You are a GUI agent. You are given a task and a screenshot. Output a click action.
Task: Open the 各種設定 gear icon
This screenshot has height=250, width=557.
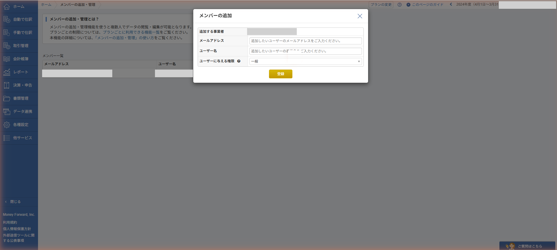click(7, 125)
